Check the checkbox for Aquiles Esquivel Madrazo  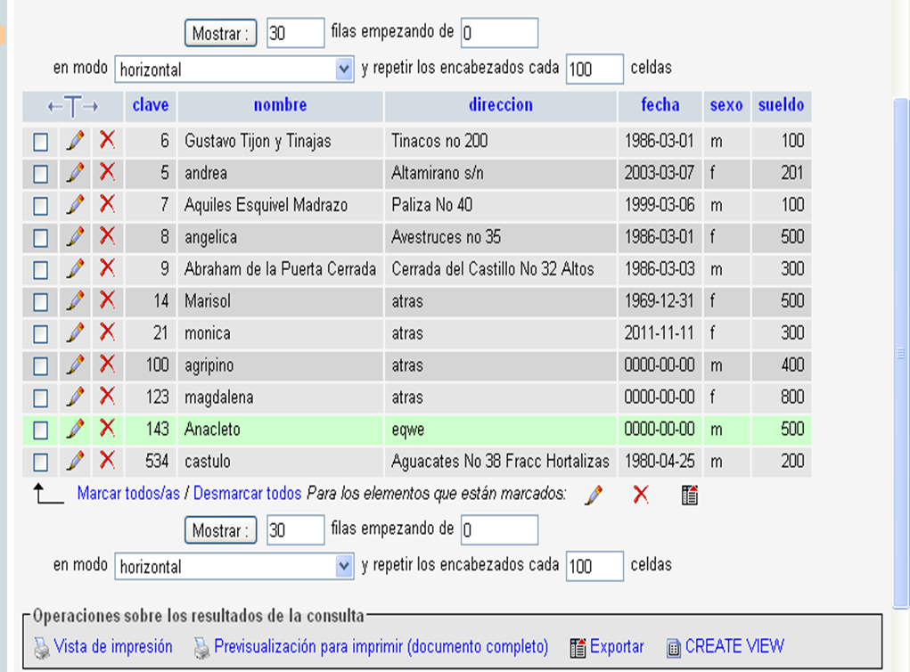(40, 205)
